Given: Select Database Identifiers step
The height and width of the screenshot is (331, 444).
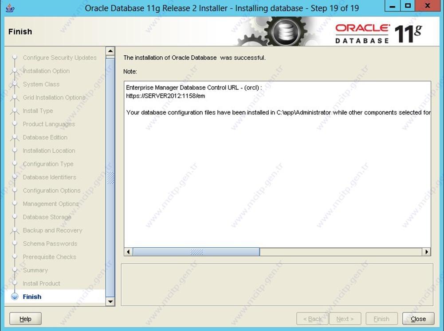Looking at the screenshot, I should click(x=49, y=177).
